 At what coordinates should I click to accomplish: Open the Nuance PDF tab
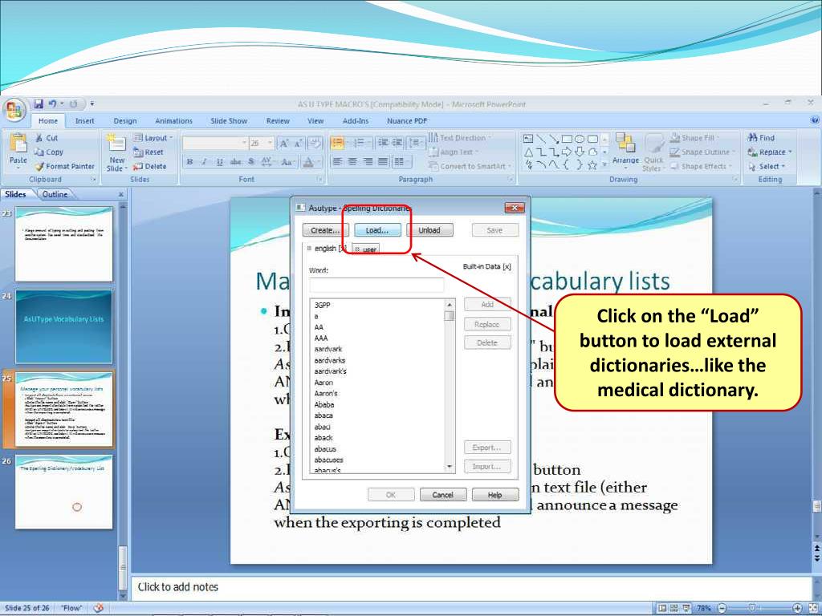point(407,121)
